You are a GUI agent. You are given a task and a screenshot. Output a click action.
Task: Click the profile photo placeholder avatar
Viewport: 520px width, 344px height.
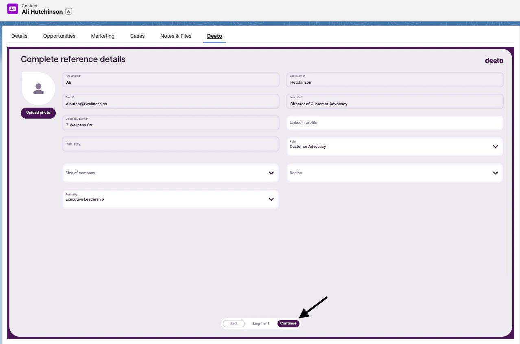38,89
